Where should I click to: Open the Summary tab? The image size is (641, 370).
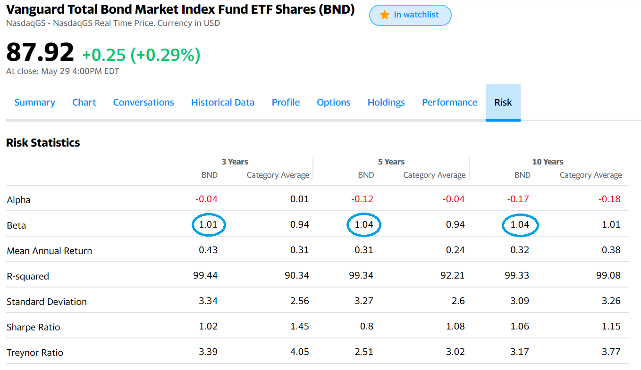35,102
